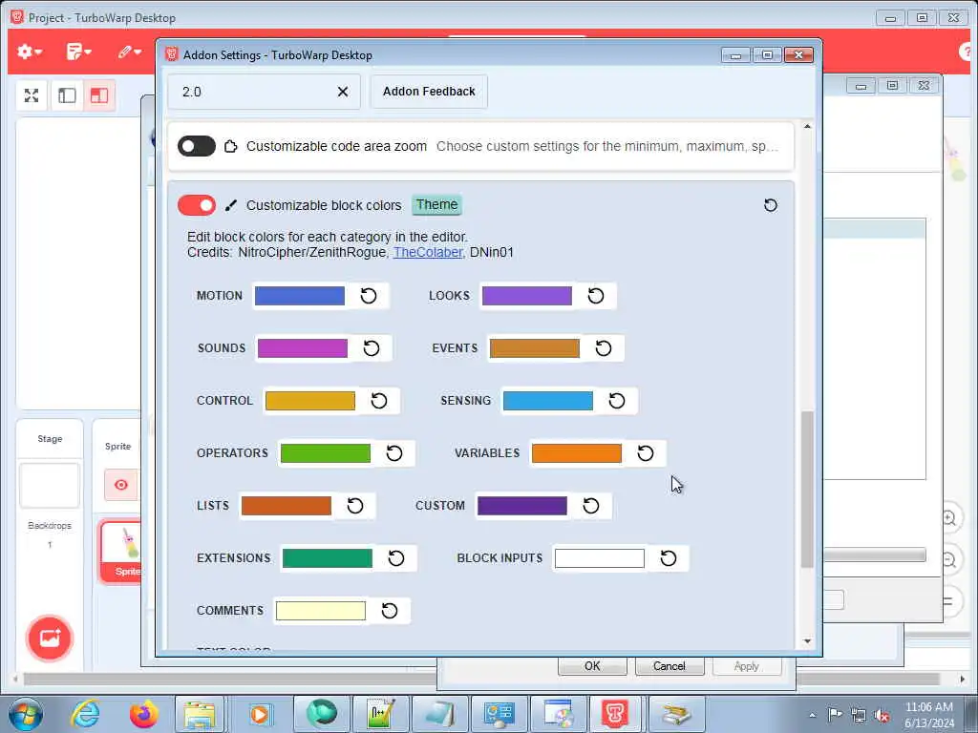This screenshot has width=978, height=733.
Task: Reset the Control color
Action: [x=378, y=400]
